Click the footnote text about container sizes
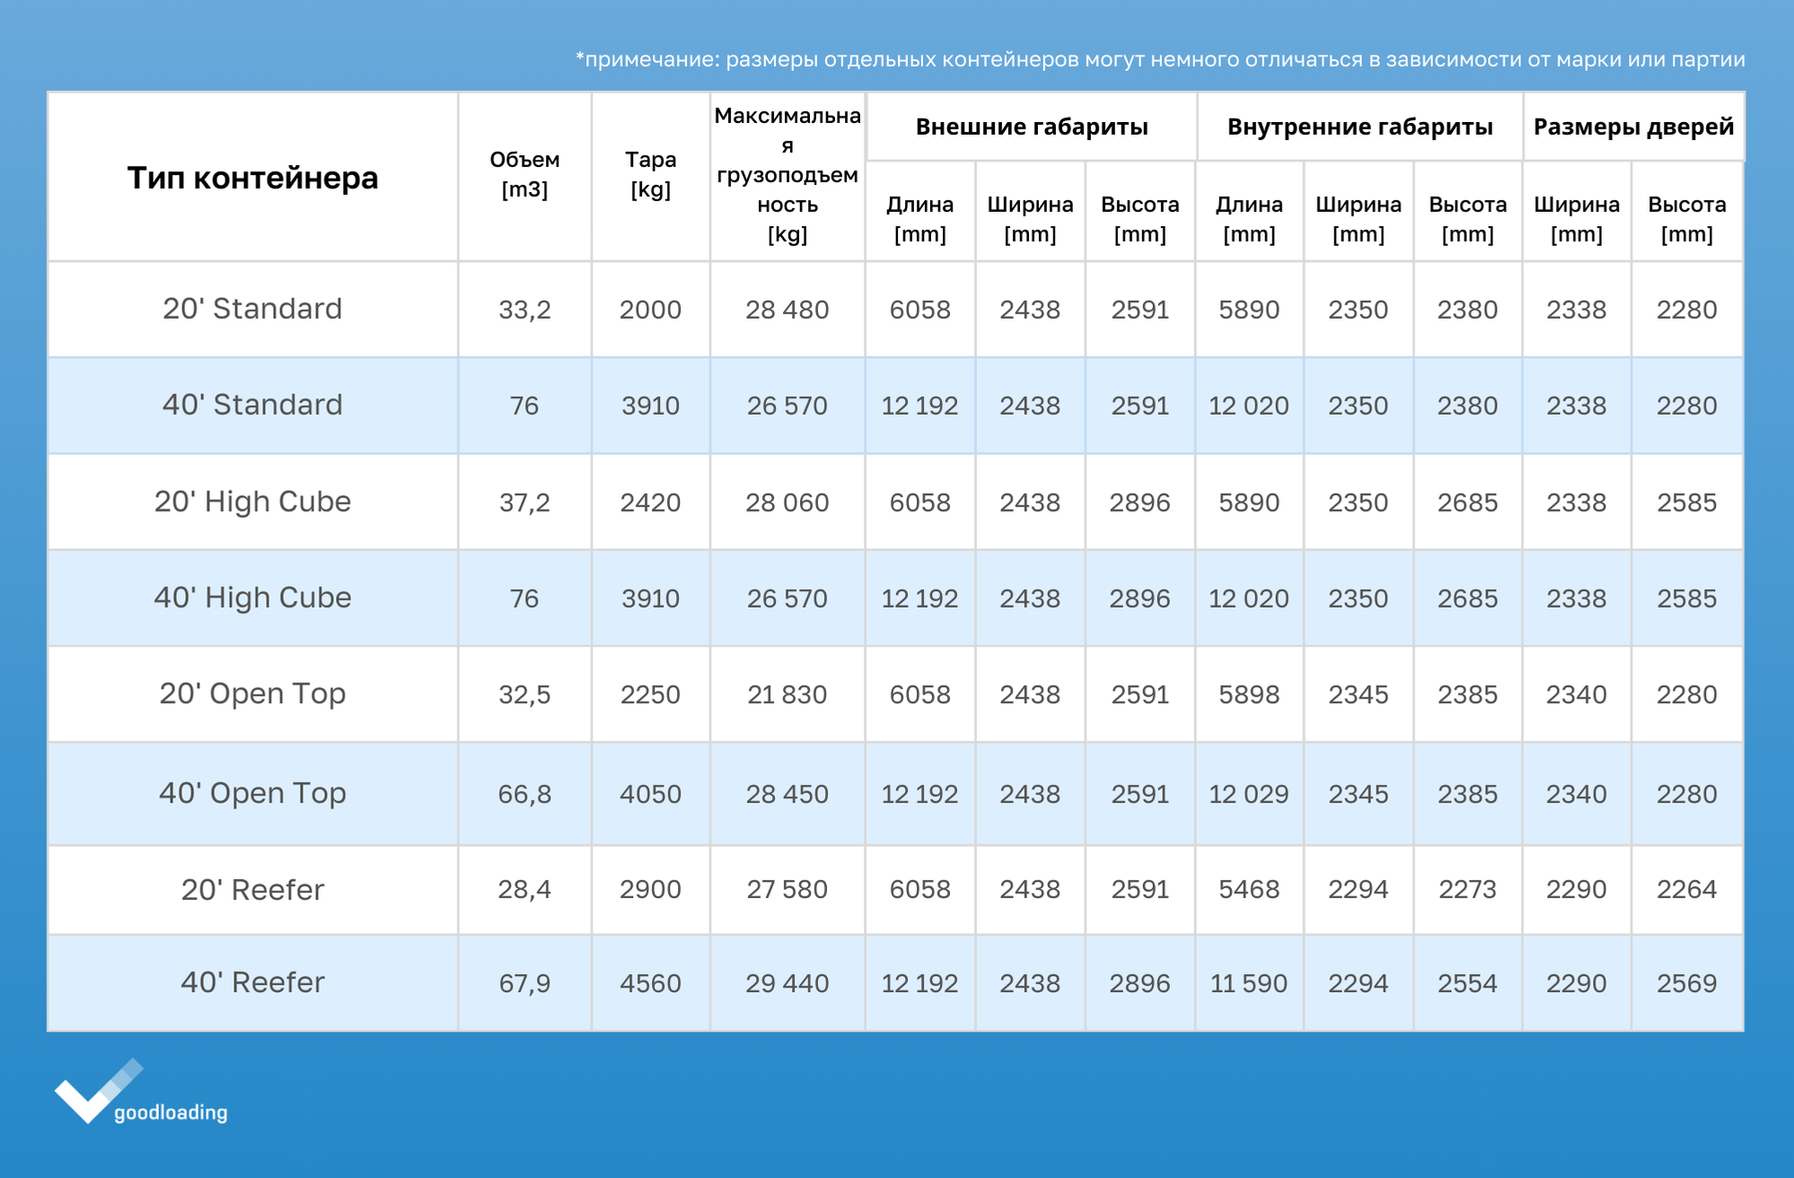This screenshot has width=1794, height=1178. [x=1160, y=59]
